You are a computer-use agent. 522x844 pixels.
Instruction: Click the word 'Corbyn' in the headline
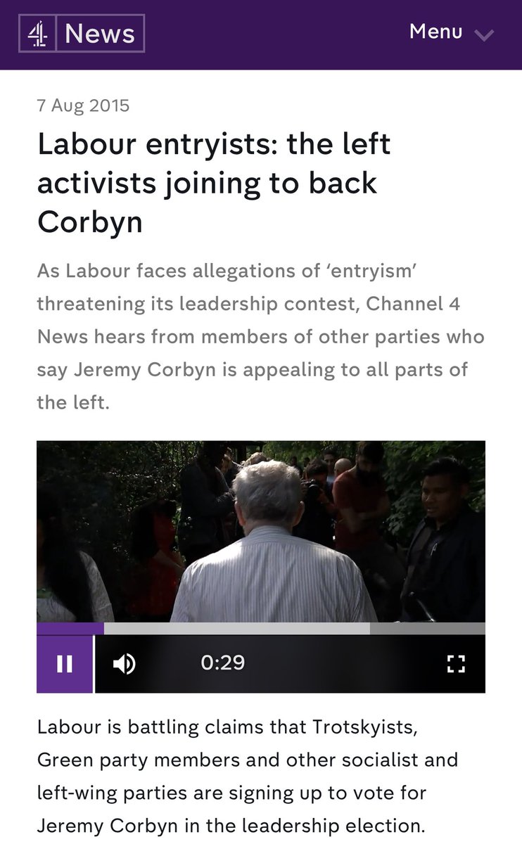(90, 222)
